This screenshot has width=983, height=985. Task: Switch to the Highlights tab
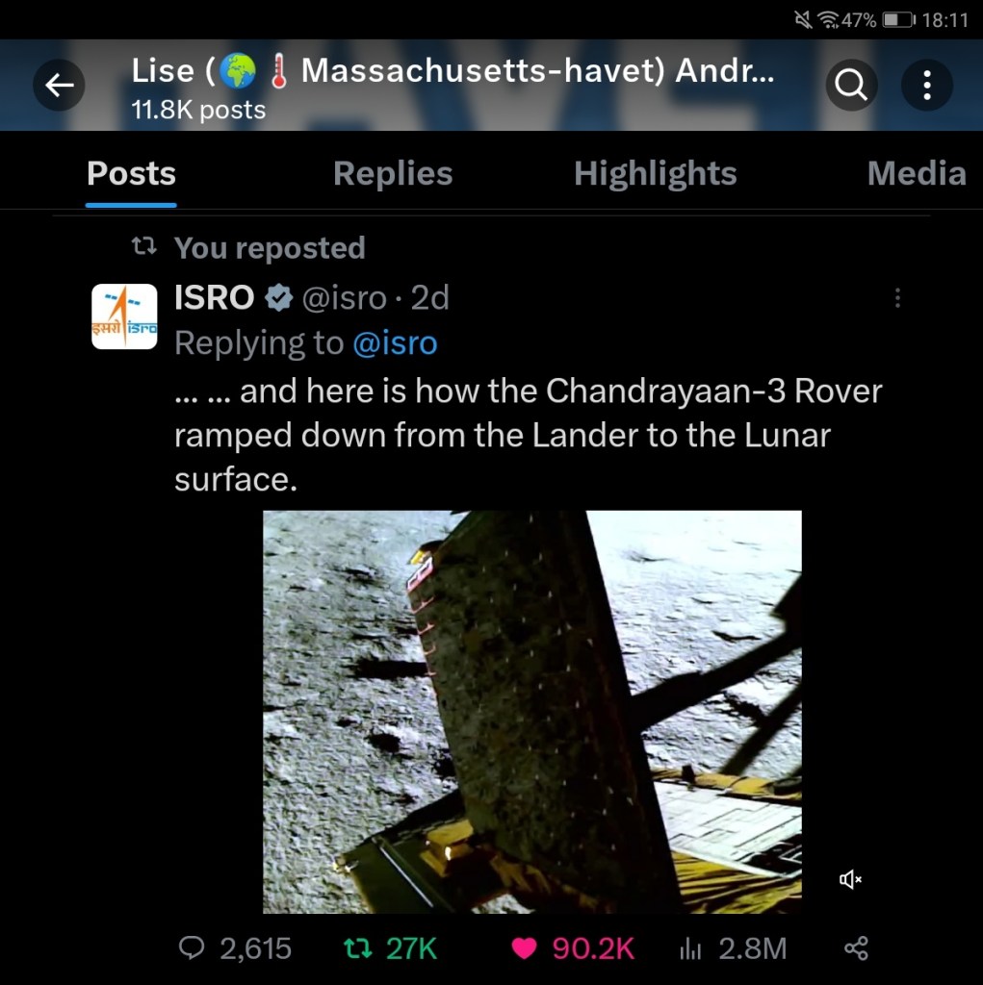[655, 173]
